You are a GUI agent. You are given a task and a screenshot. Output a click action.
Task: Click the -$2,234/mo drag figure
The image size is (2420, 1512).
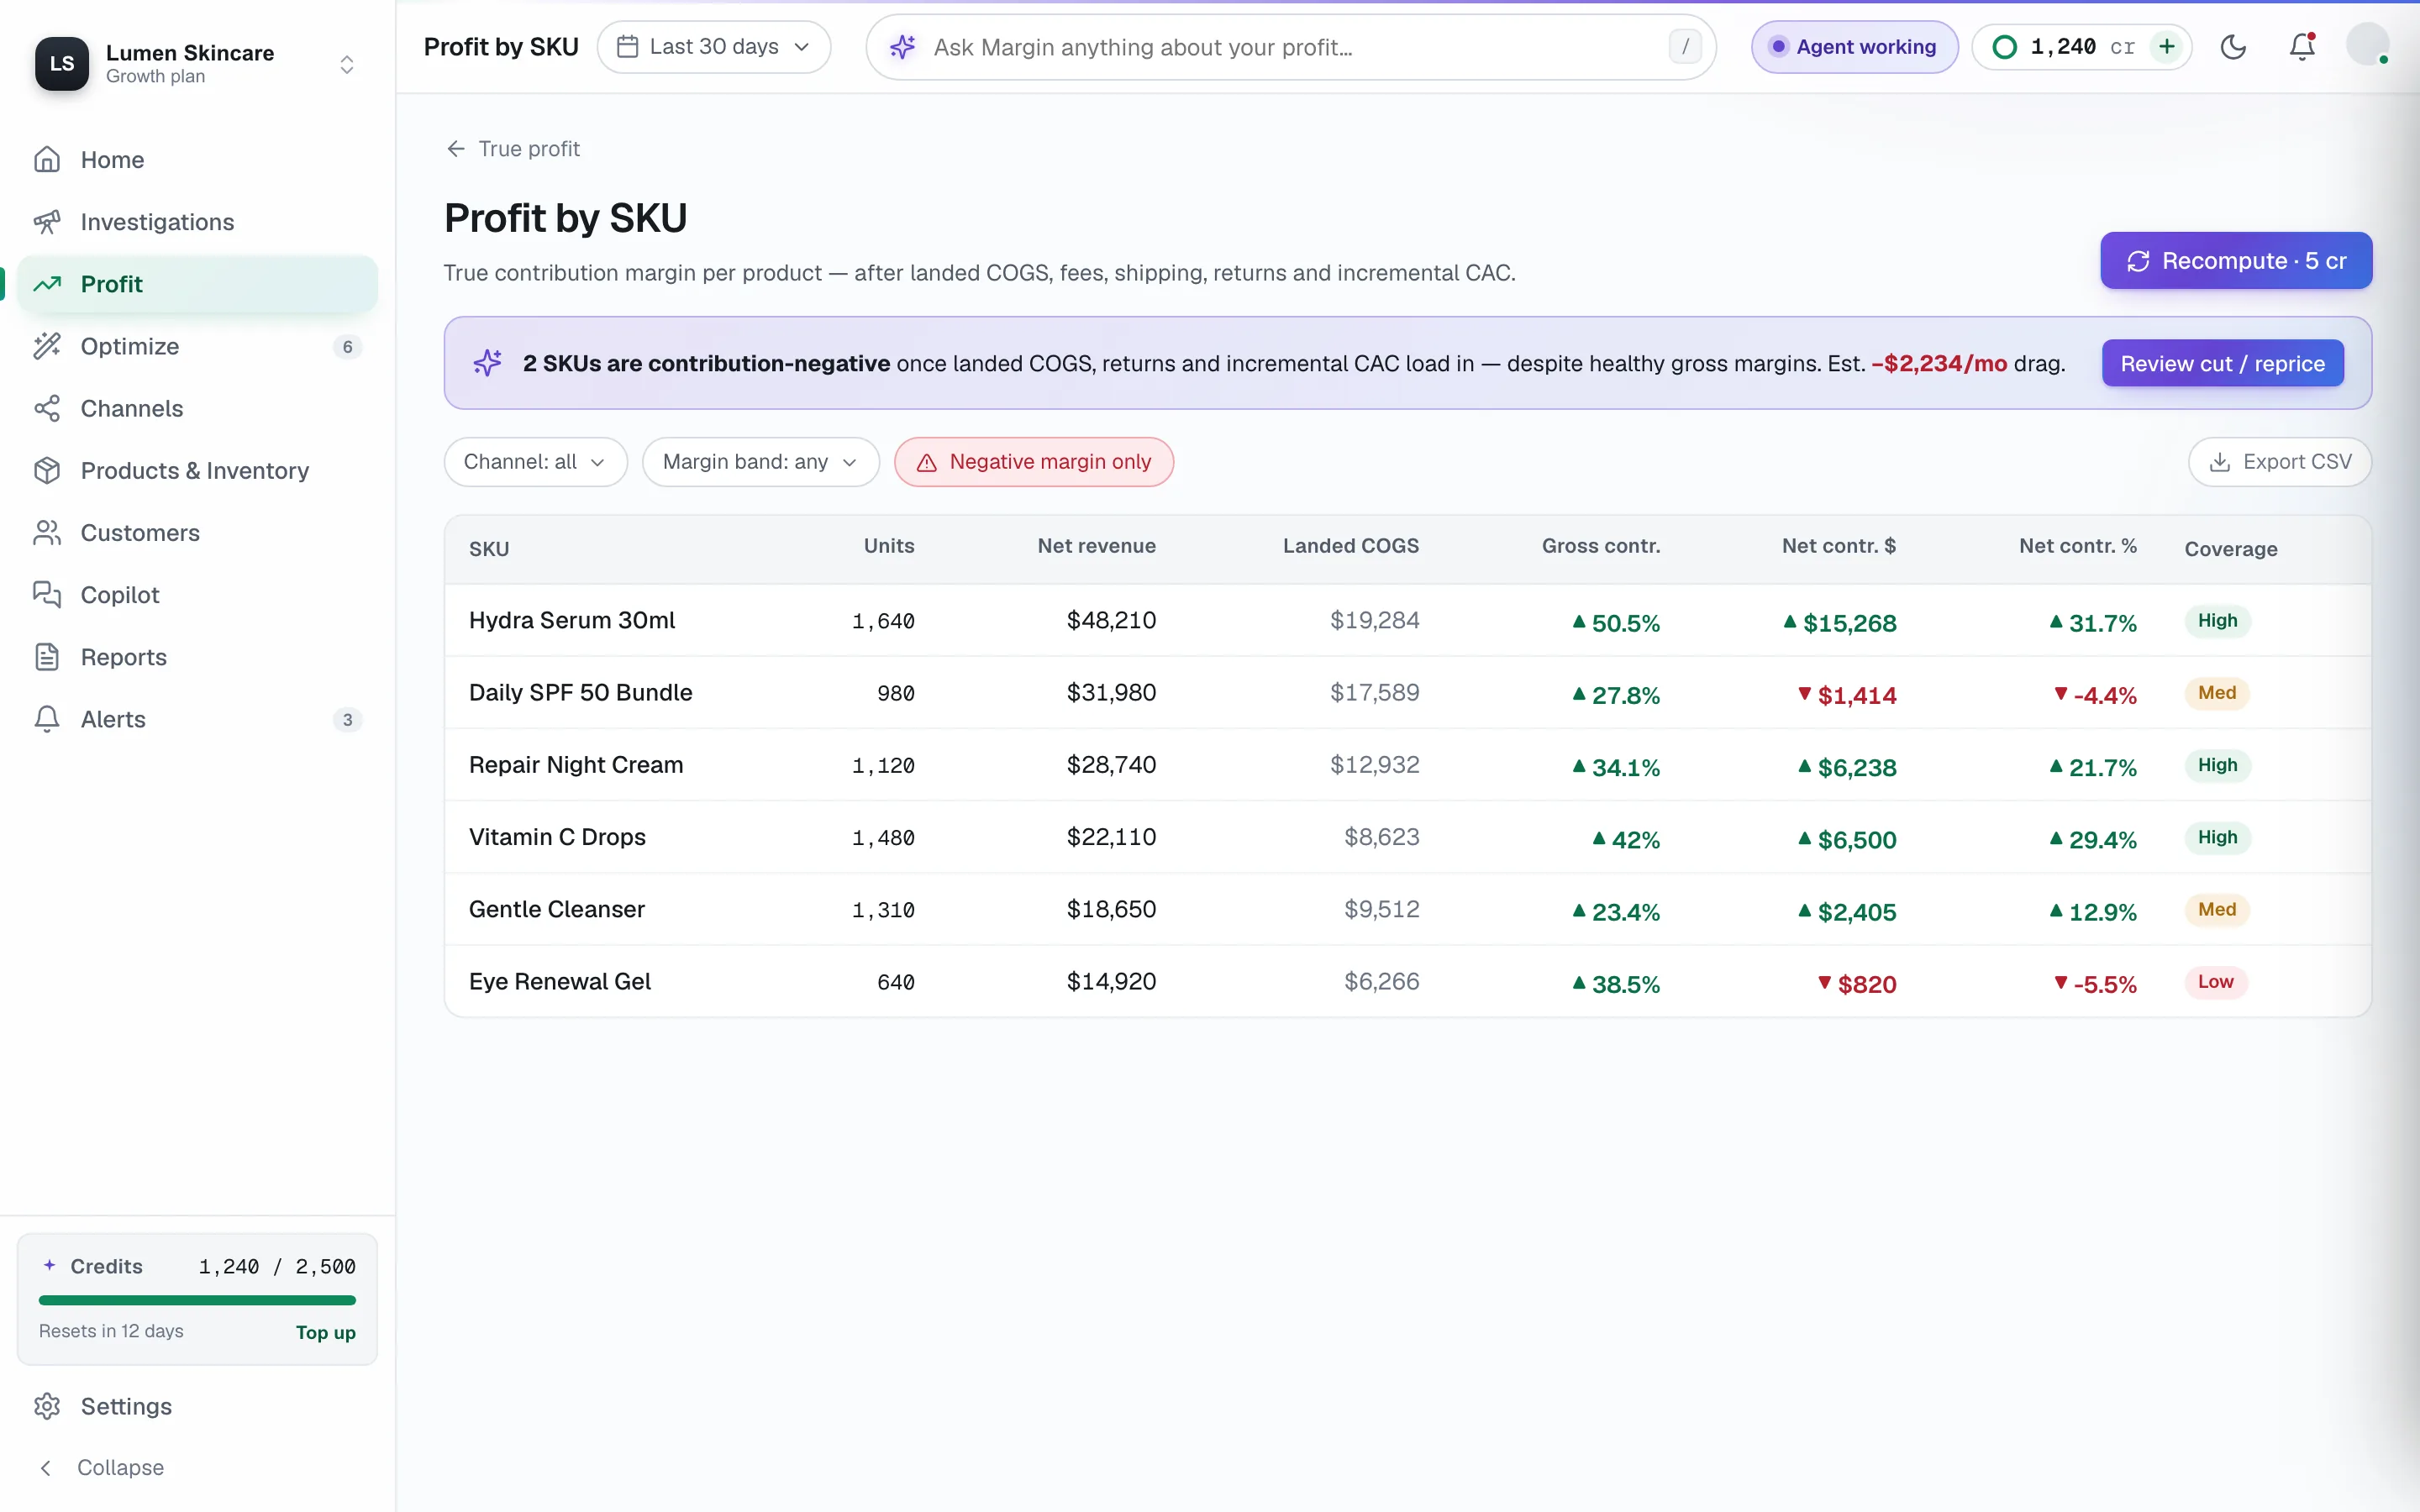click(1939, 364)
